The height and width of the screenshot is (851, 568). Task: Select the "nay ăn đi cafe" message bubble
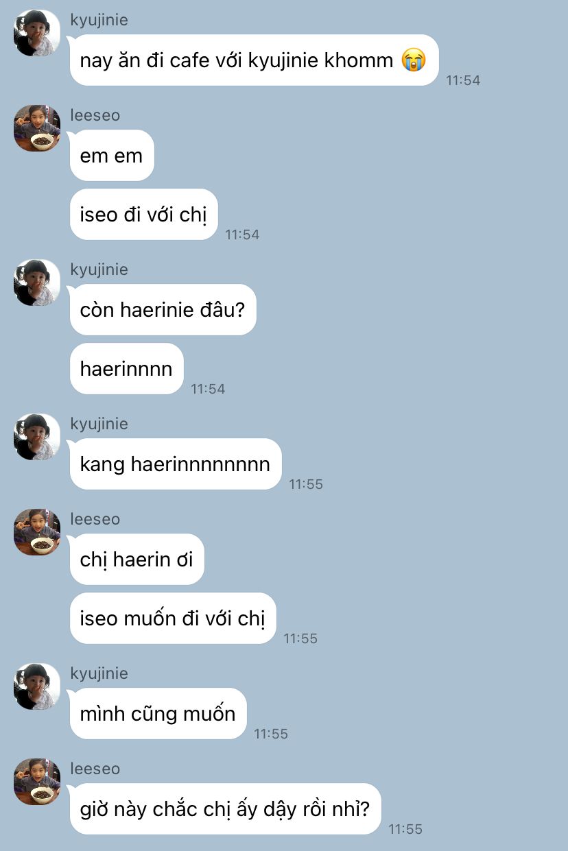[254, 60]
